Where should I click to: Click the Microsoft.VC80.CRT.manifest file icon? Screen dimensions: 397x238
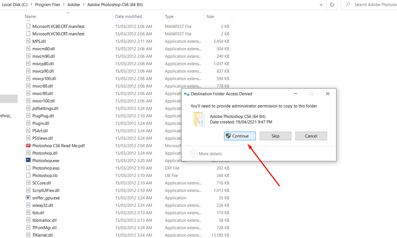28,26
